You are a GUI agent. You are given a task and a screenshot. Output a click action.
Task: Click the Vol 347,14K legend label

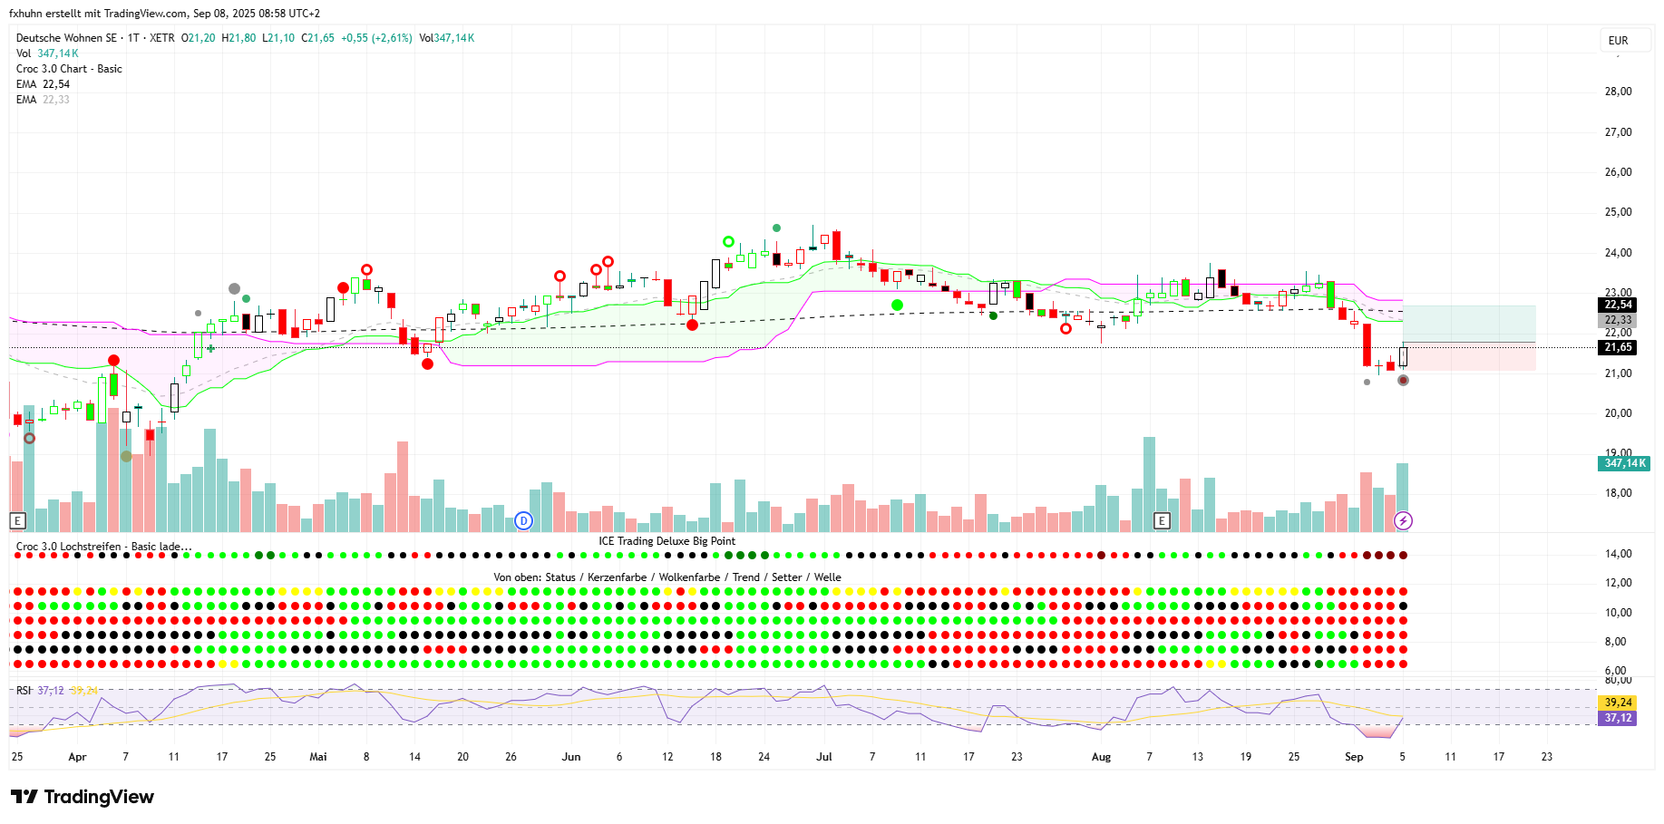click(47, 53)
